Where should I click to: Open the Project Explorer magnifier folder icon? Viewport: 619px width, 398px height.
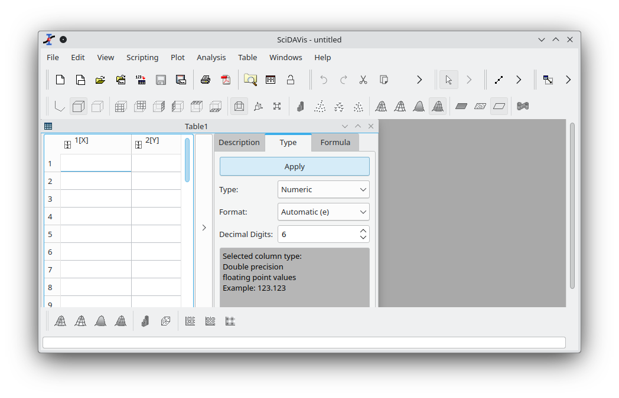tap(250, 80)
